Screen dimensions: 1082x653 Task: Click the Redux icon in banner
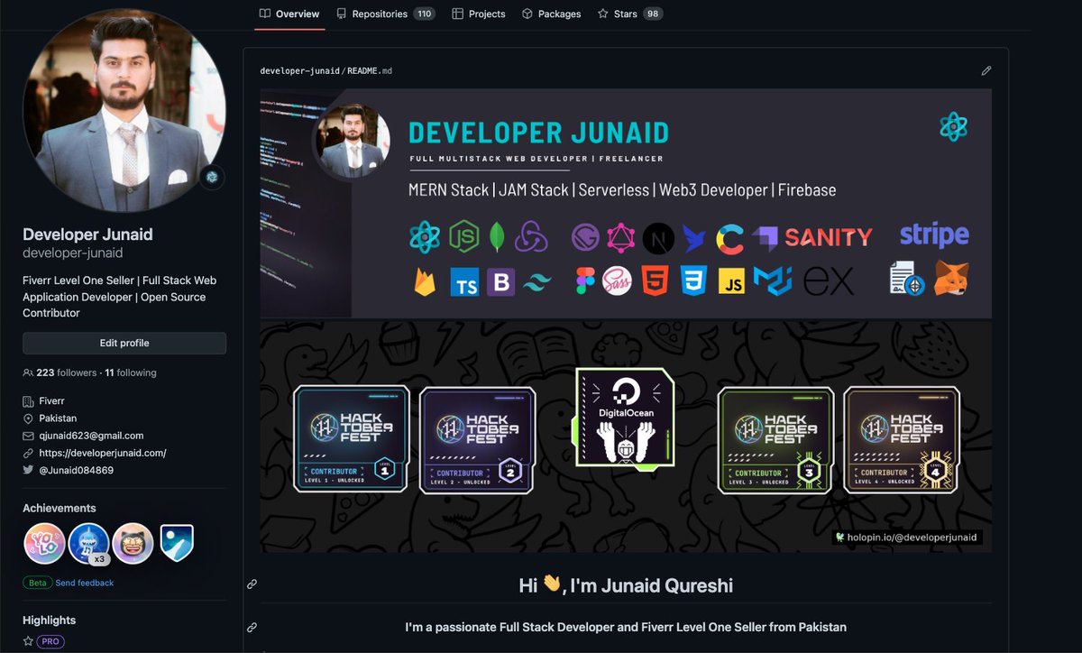point(531,237)
